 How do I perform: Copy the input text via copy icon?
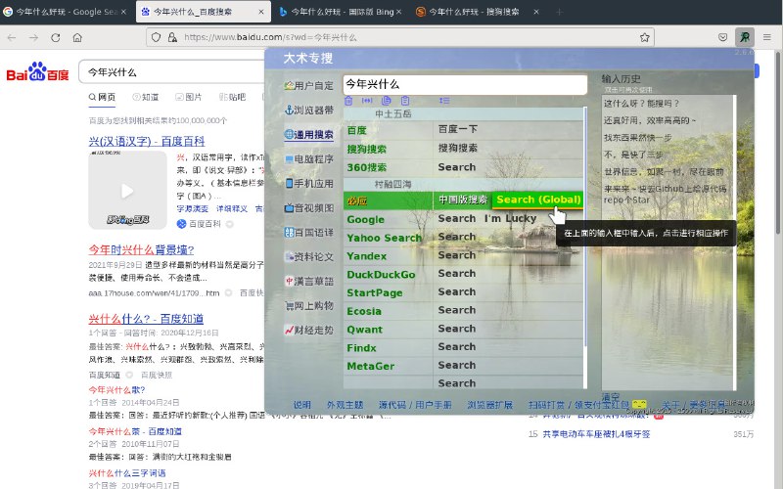click(386, 101)
